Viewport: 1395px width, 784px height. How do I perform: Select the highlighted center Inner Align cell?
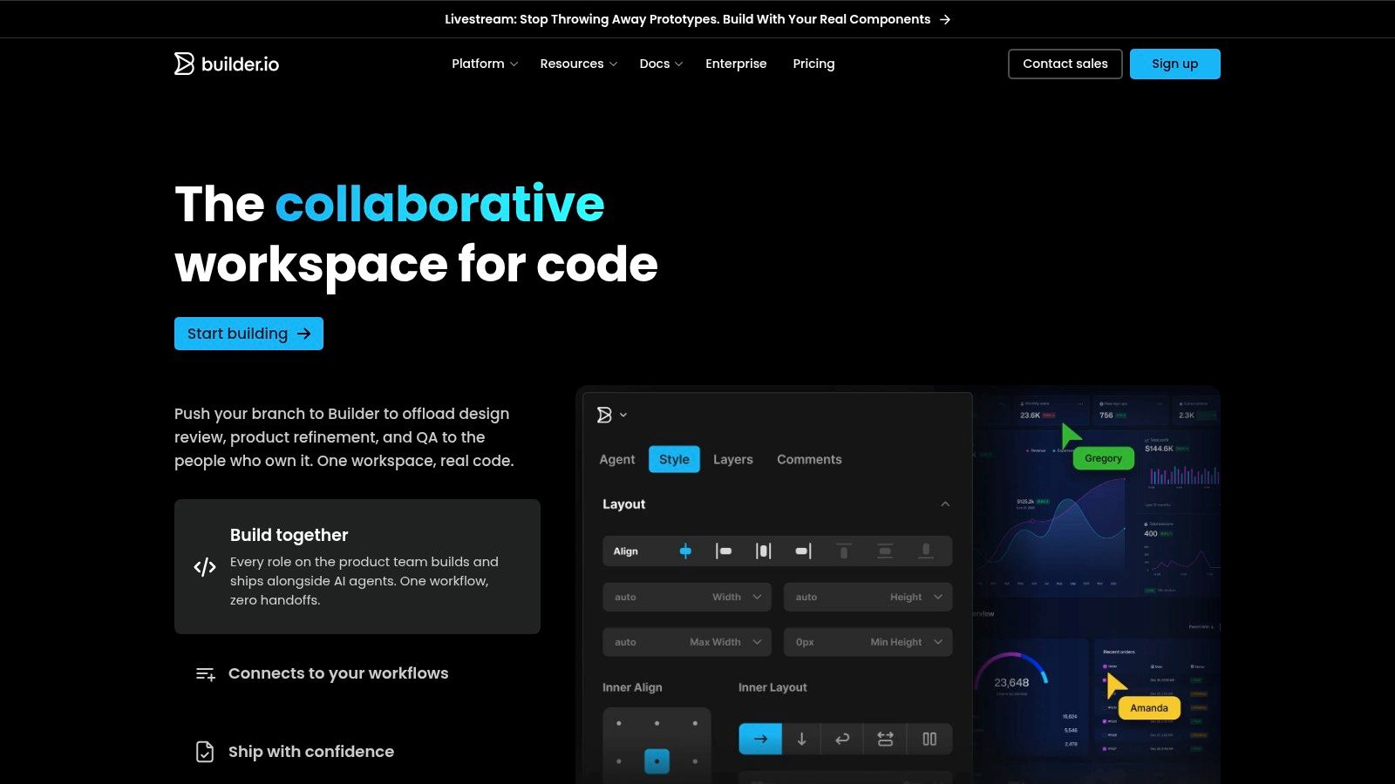point(657,761)
